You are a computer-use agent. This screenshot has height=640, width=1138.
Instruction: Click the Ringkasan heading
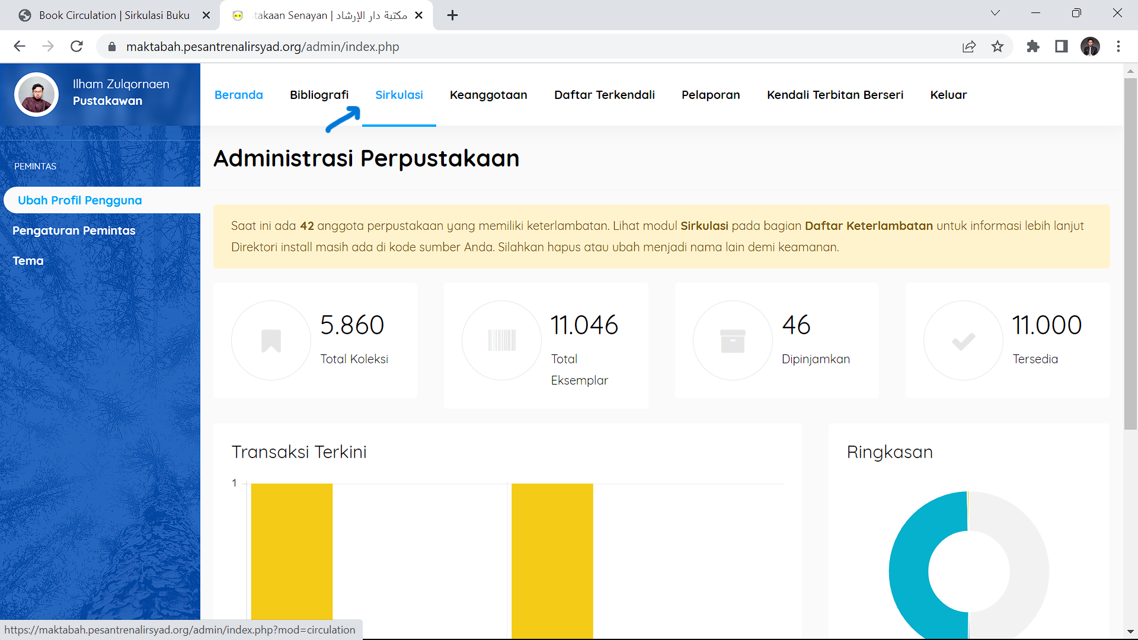click(890, 452)
